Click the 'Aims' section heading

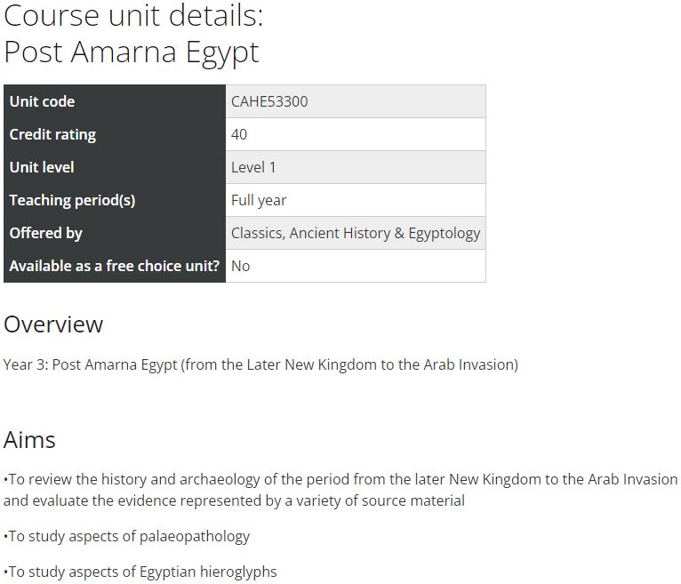[29, 440]
